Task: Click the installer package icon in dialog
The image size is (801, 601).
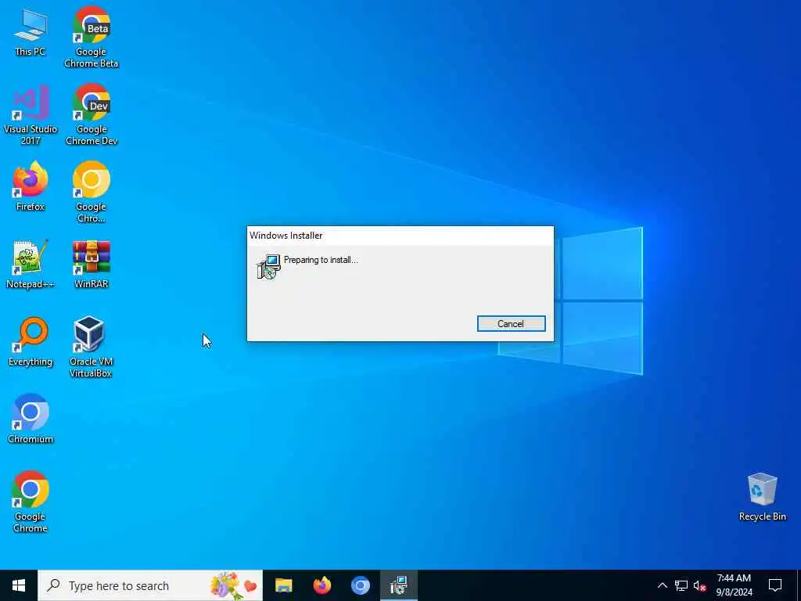Action: pyautogui.click(x=268, y=266)
